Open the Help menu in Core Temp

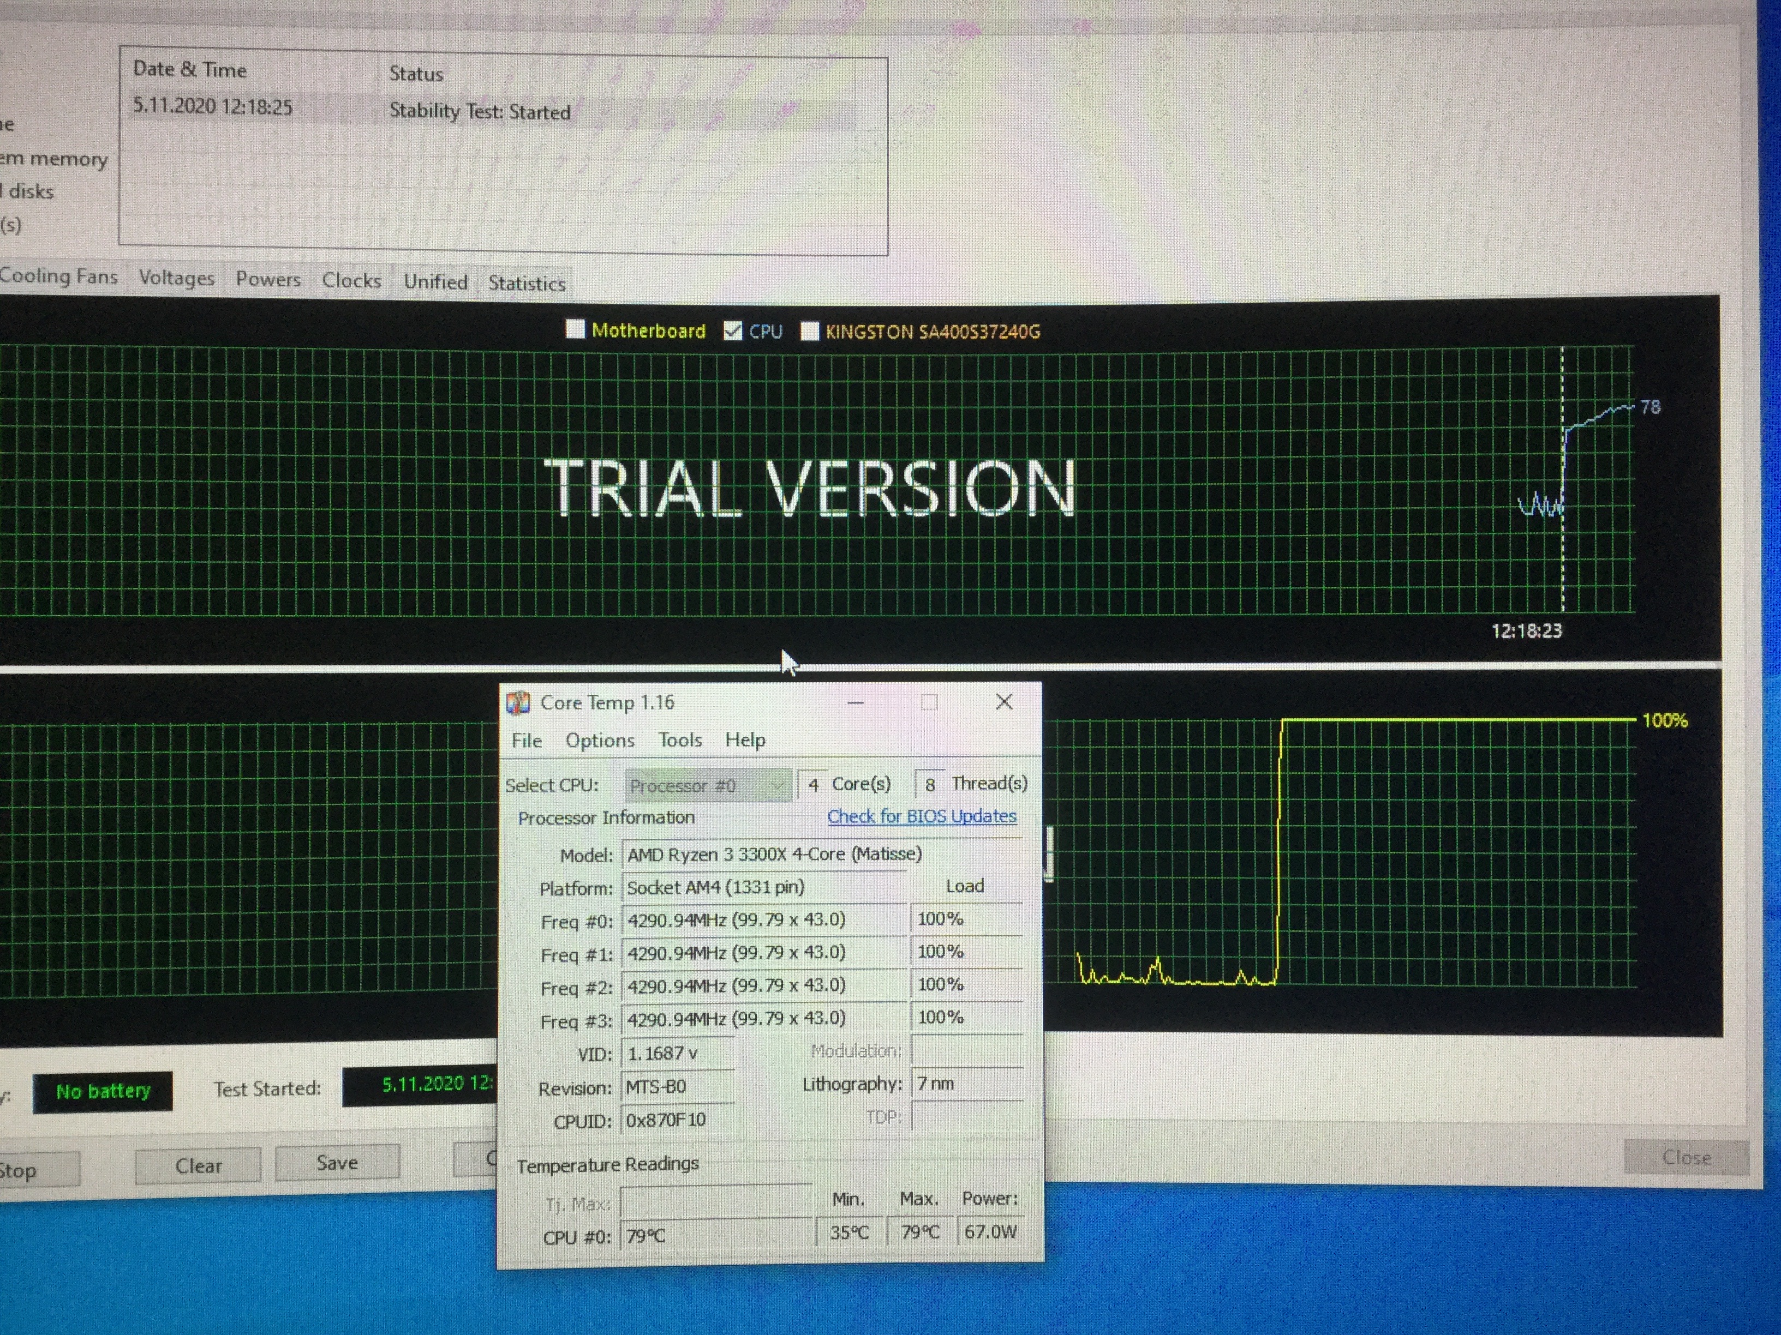point(745,739)
